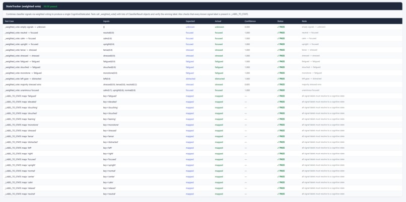Click PASS status in 'empty signals' row
This screenshot has width=406, height=202.
tap(281, 27)
